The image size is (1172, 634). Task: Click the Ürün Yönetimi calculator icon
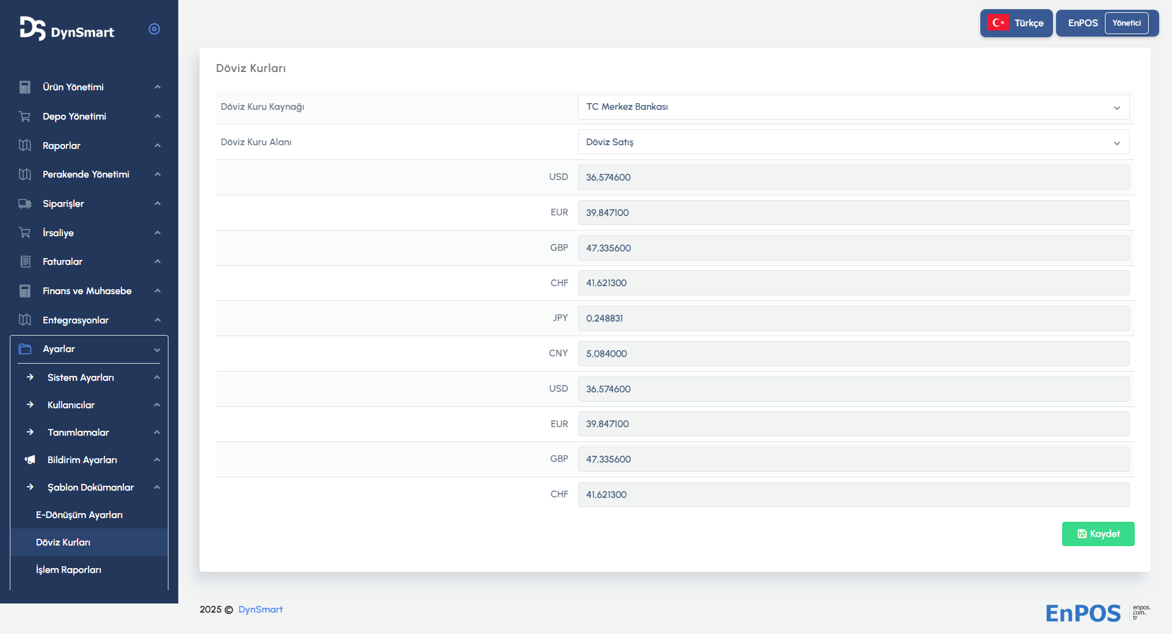tap(25, 87)
